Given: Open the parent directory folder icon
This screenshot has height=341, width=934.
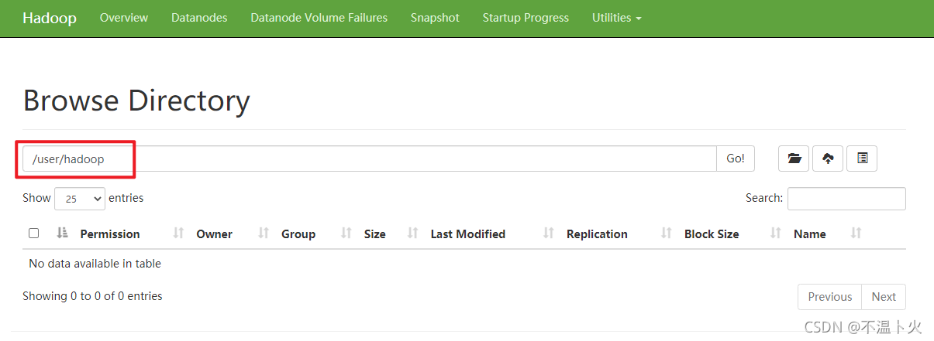Looking at the screenshot, I should pos(794,159).
